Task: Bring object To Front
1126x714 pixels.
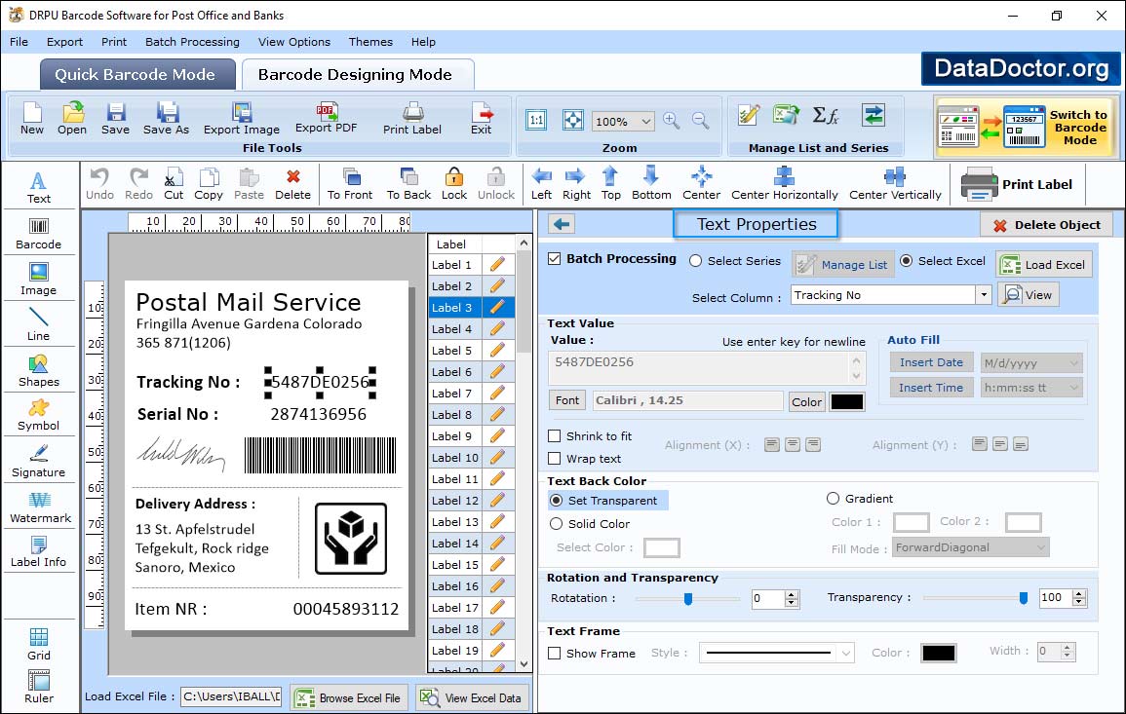Action: (350, 184)
